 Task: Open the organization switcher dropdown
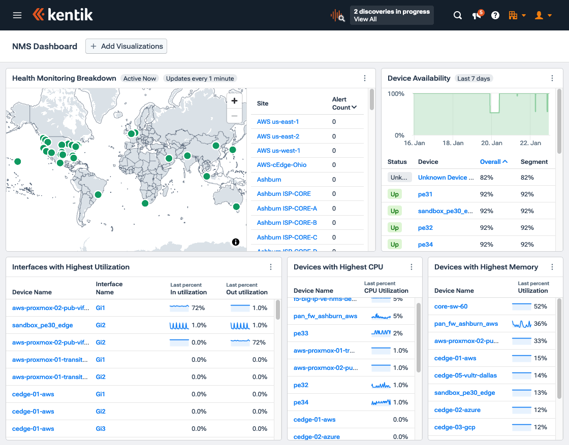(x=517, y=15)
